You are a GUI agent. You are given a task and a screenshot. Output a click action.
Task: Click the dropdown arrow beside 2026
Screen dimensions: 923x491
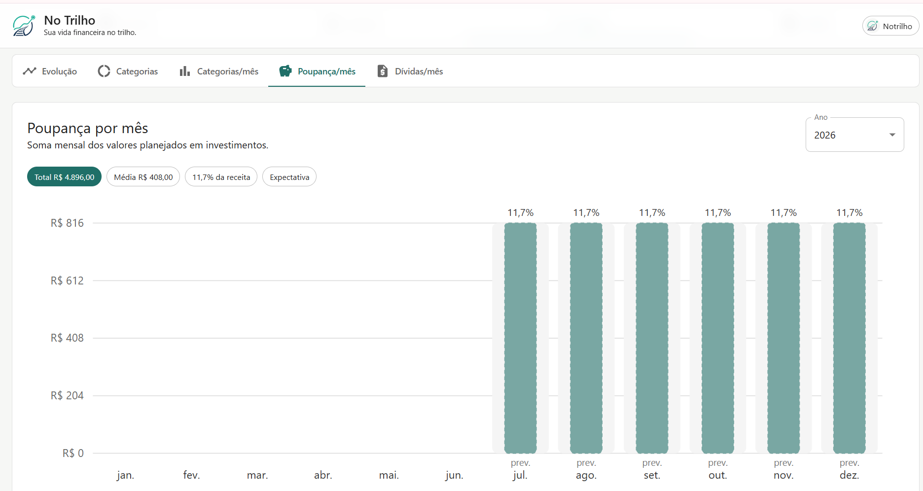click(x=892, y=135)
